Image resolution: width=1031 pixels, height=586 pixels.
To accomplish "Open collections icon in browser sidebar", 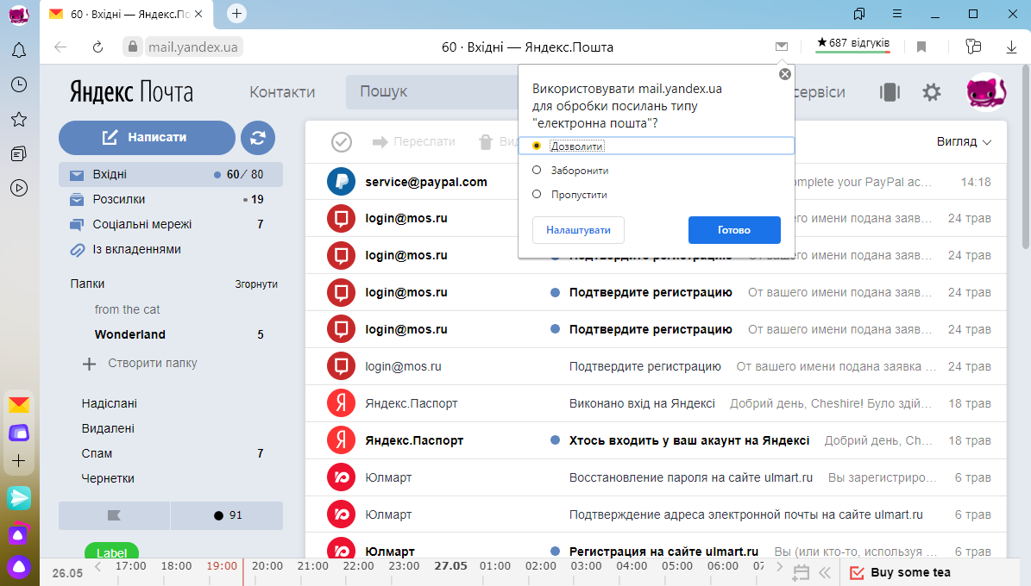I will [19, 153].
